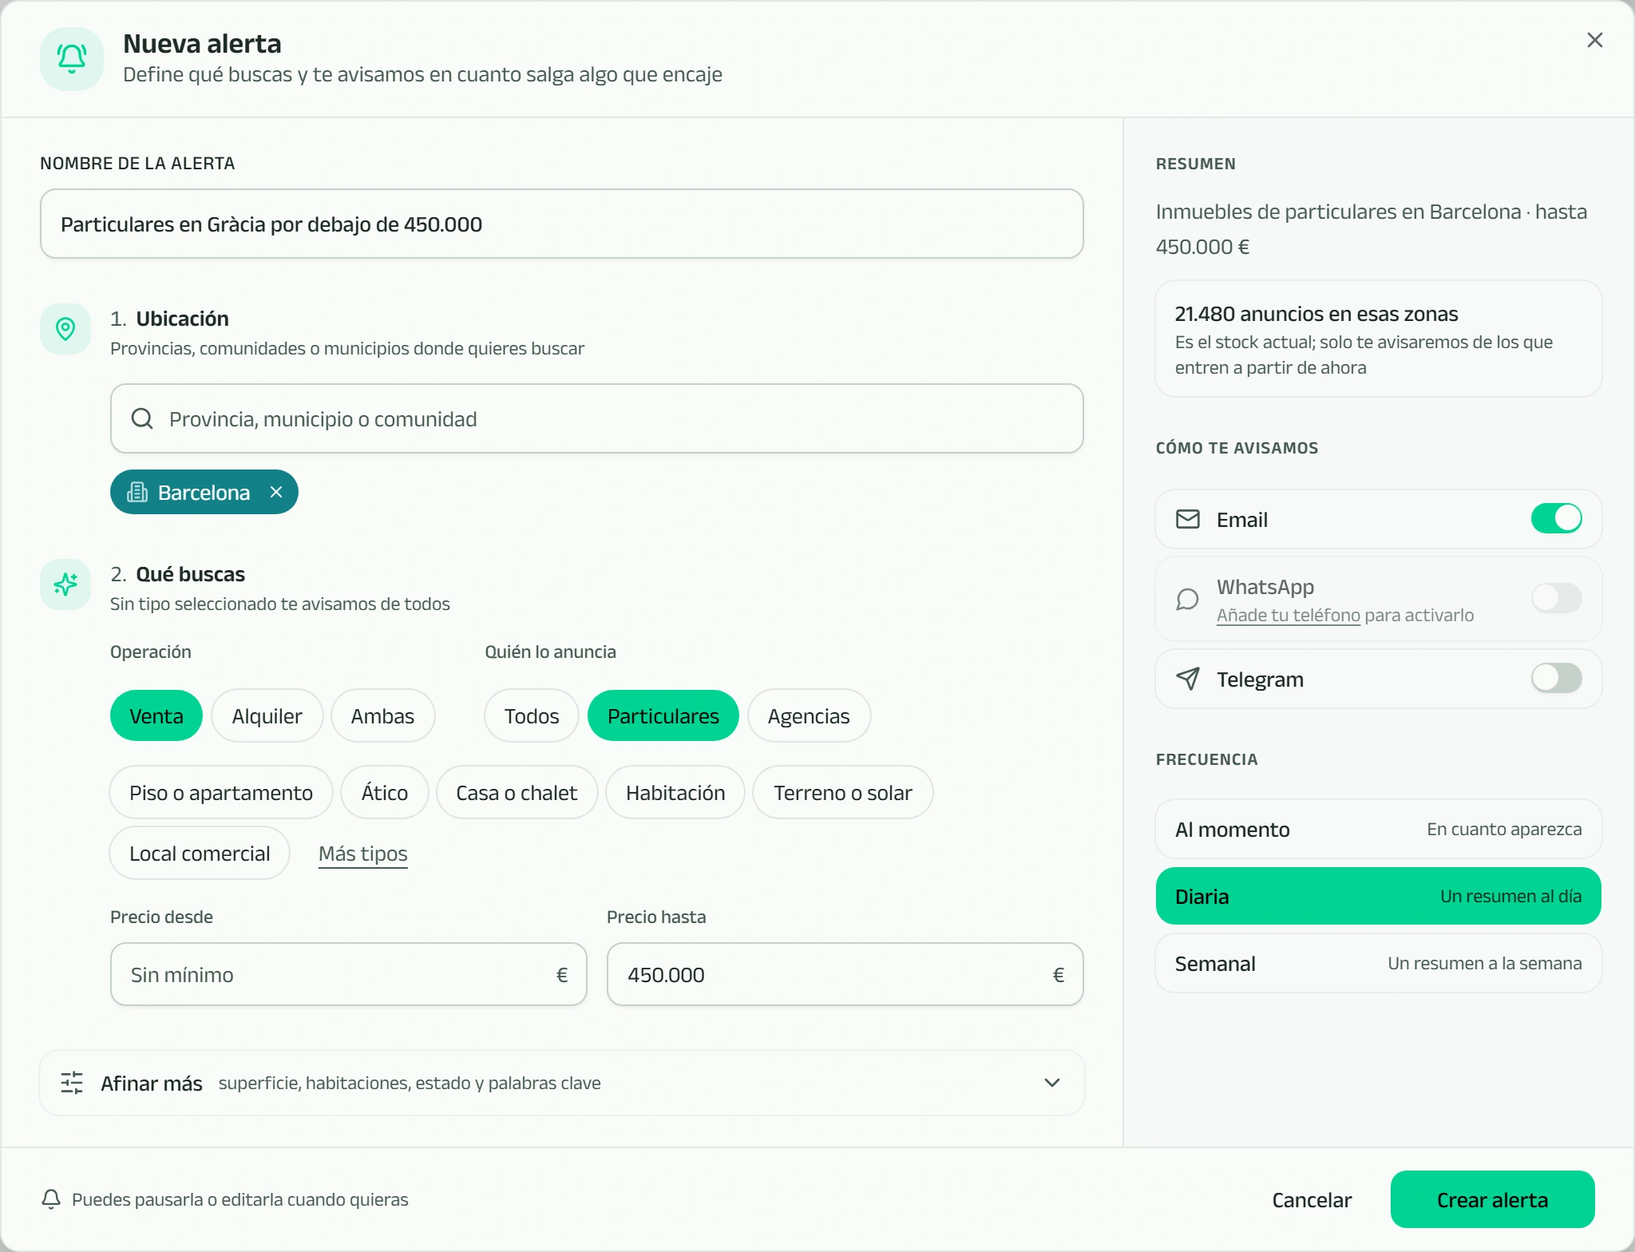Remove the Barcelona chip with its X

pos(276,492)
